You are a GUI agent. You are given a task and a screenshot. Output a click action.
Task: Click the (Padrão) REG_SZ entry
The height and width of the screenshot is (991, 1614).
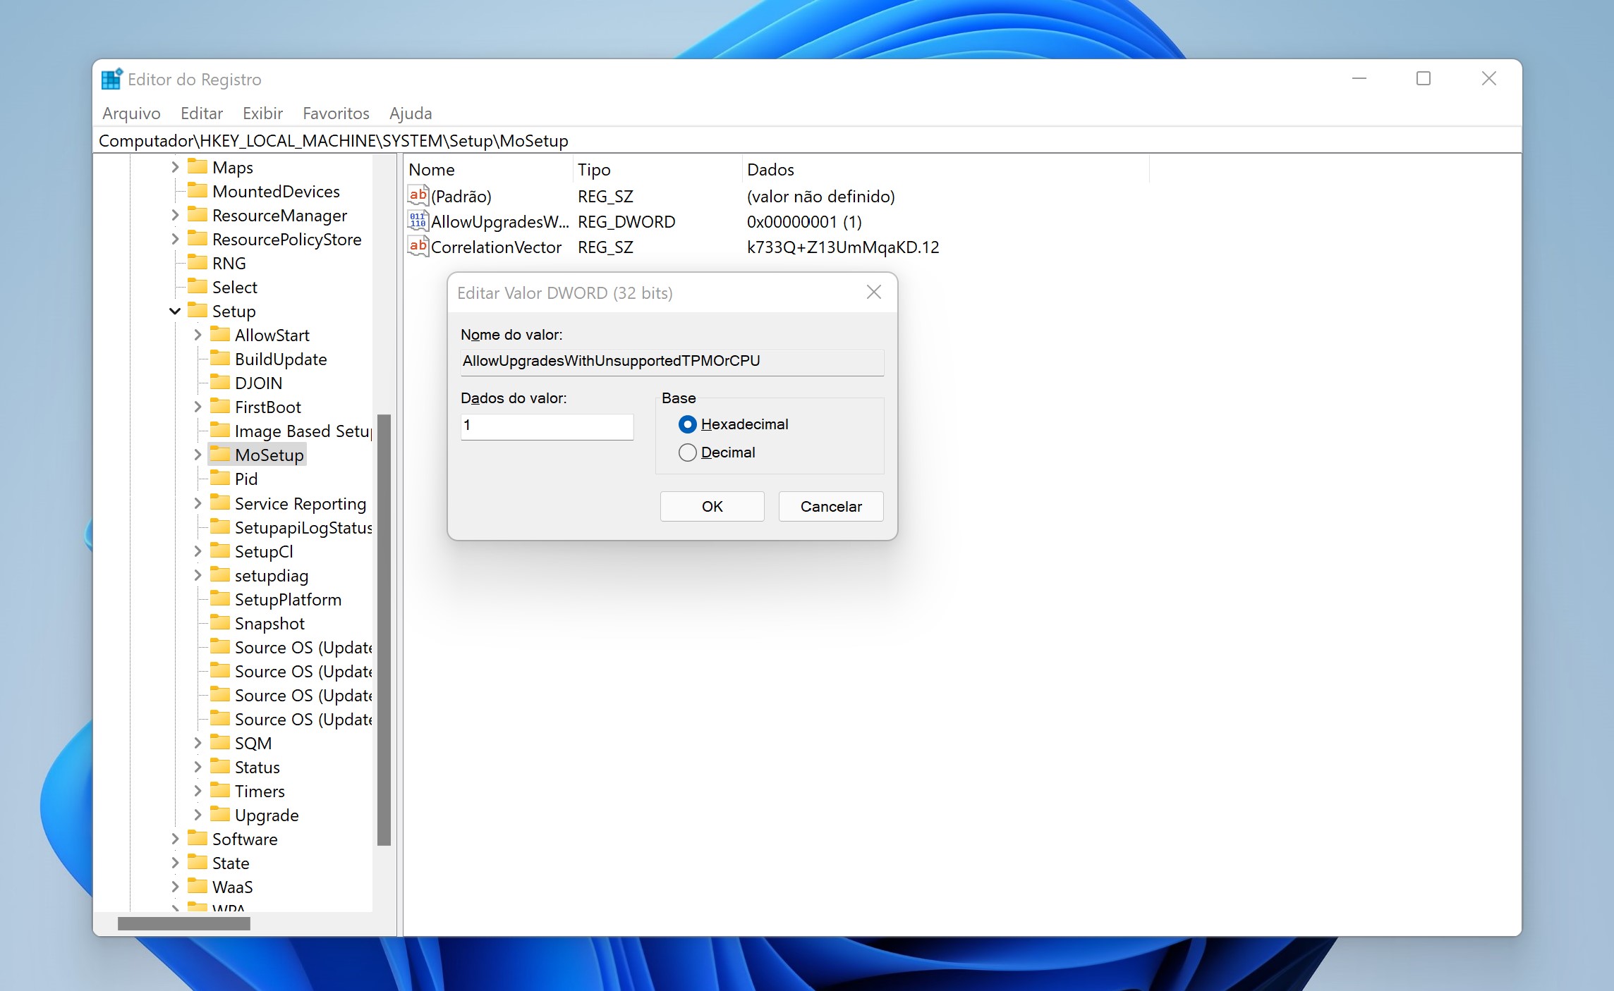pyautogui.click(x=461, y=195)
